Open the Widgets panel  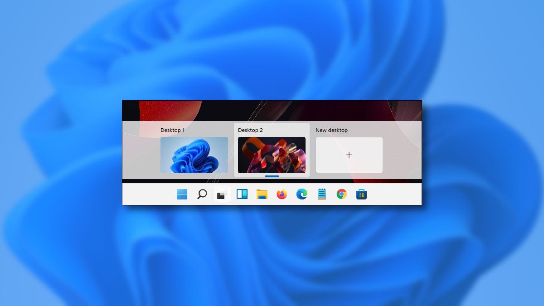click(x=242, y=194)
